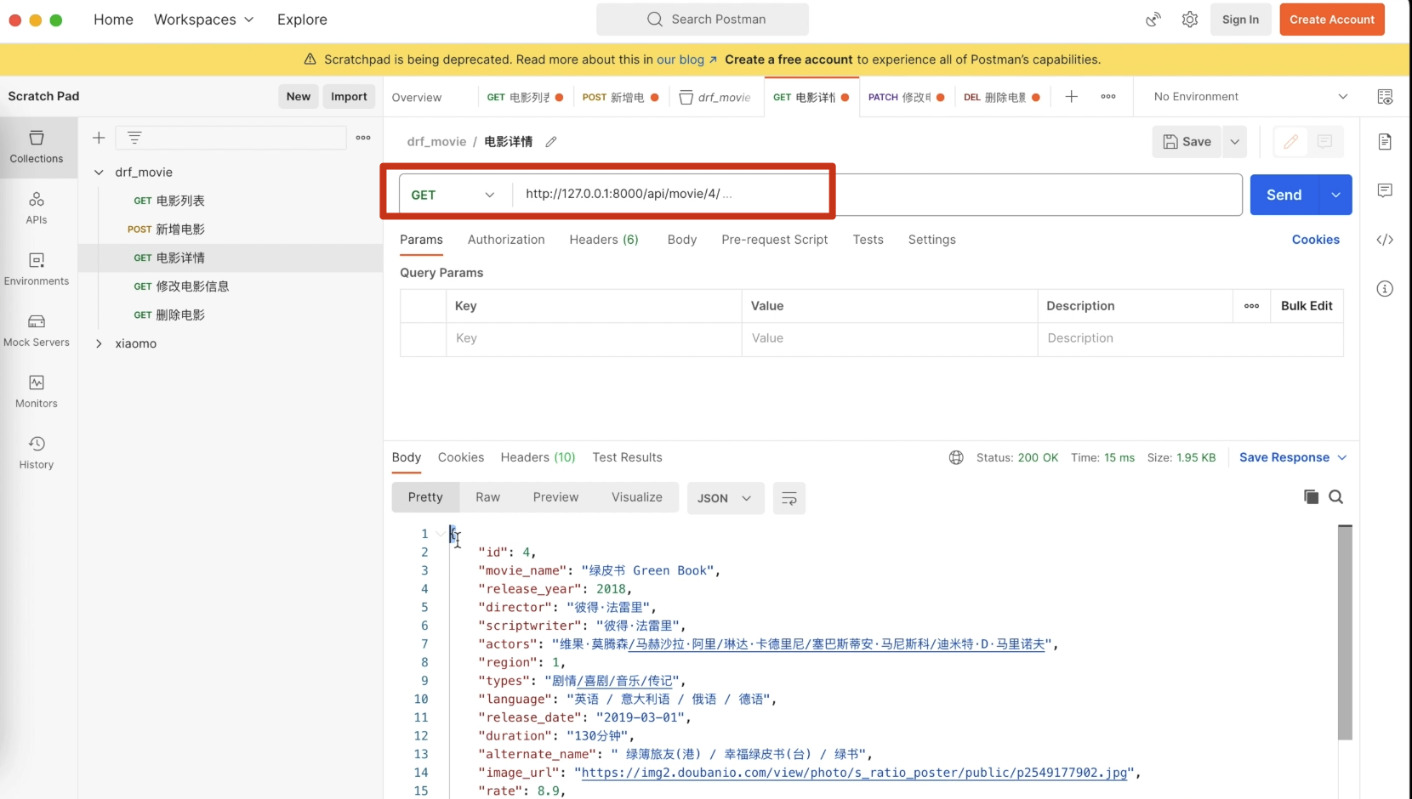The image size is (1412, 799).
Task: Open the Monitors sidebar panel
Action: click(x=37, y=392)
